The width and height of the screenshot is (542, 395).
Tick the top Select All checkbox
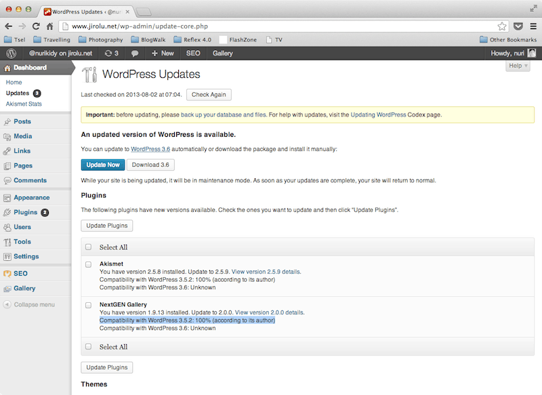click(88, 247)
